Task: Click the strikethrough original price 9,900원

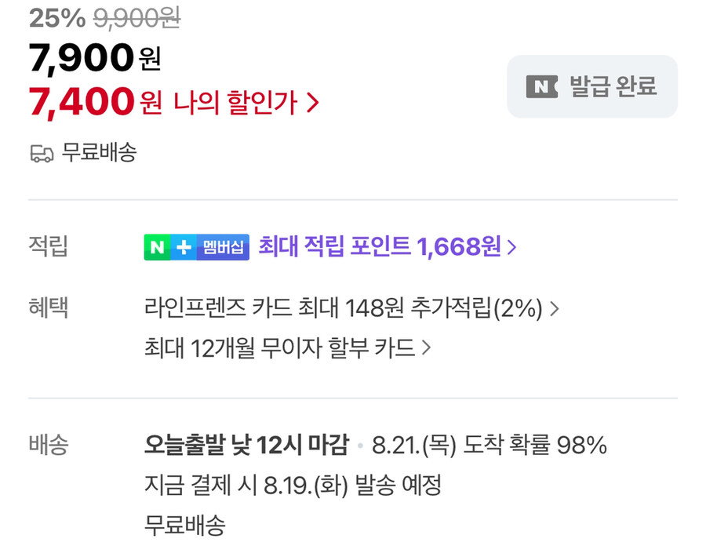Action: coord(138,16)
